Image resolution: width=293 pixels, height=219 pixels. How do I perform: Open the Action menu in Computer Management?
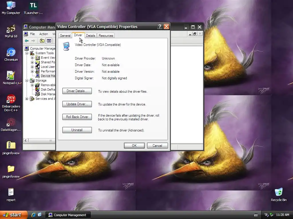pos(43,34)
